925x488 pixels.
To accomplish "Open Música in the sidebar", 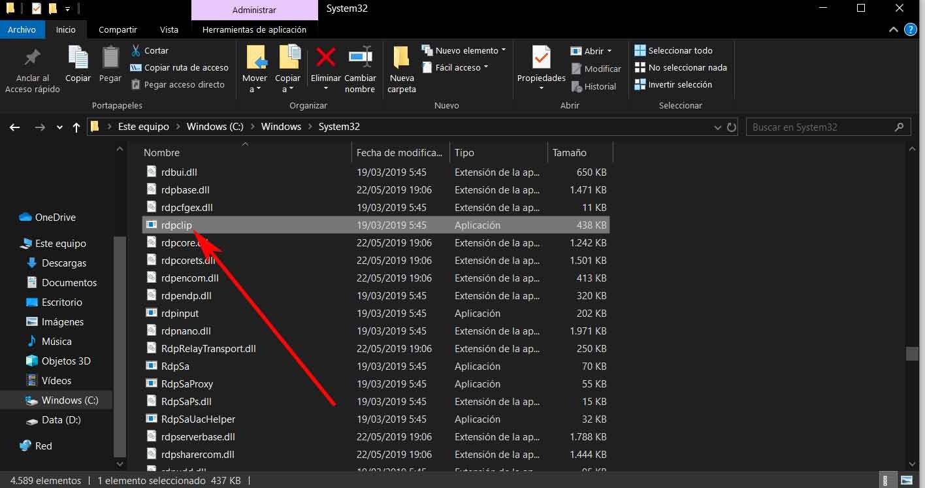I will (x=49, y=342).
